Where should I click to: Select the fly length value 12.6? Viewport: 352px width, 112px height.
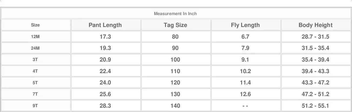point(245,94)
